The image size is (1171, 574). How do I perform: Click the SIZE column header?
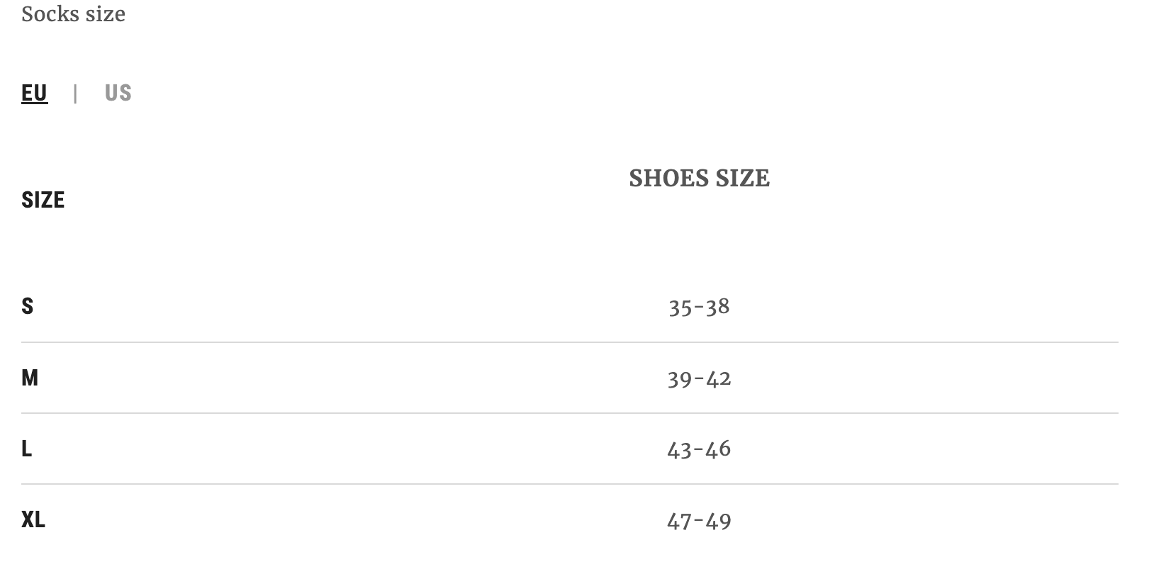click(x=43, y=200)
